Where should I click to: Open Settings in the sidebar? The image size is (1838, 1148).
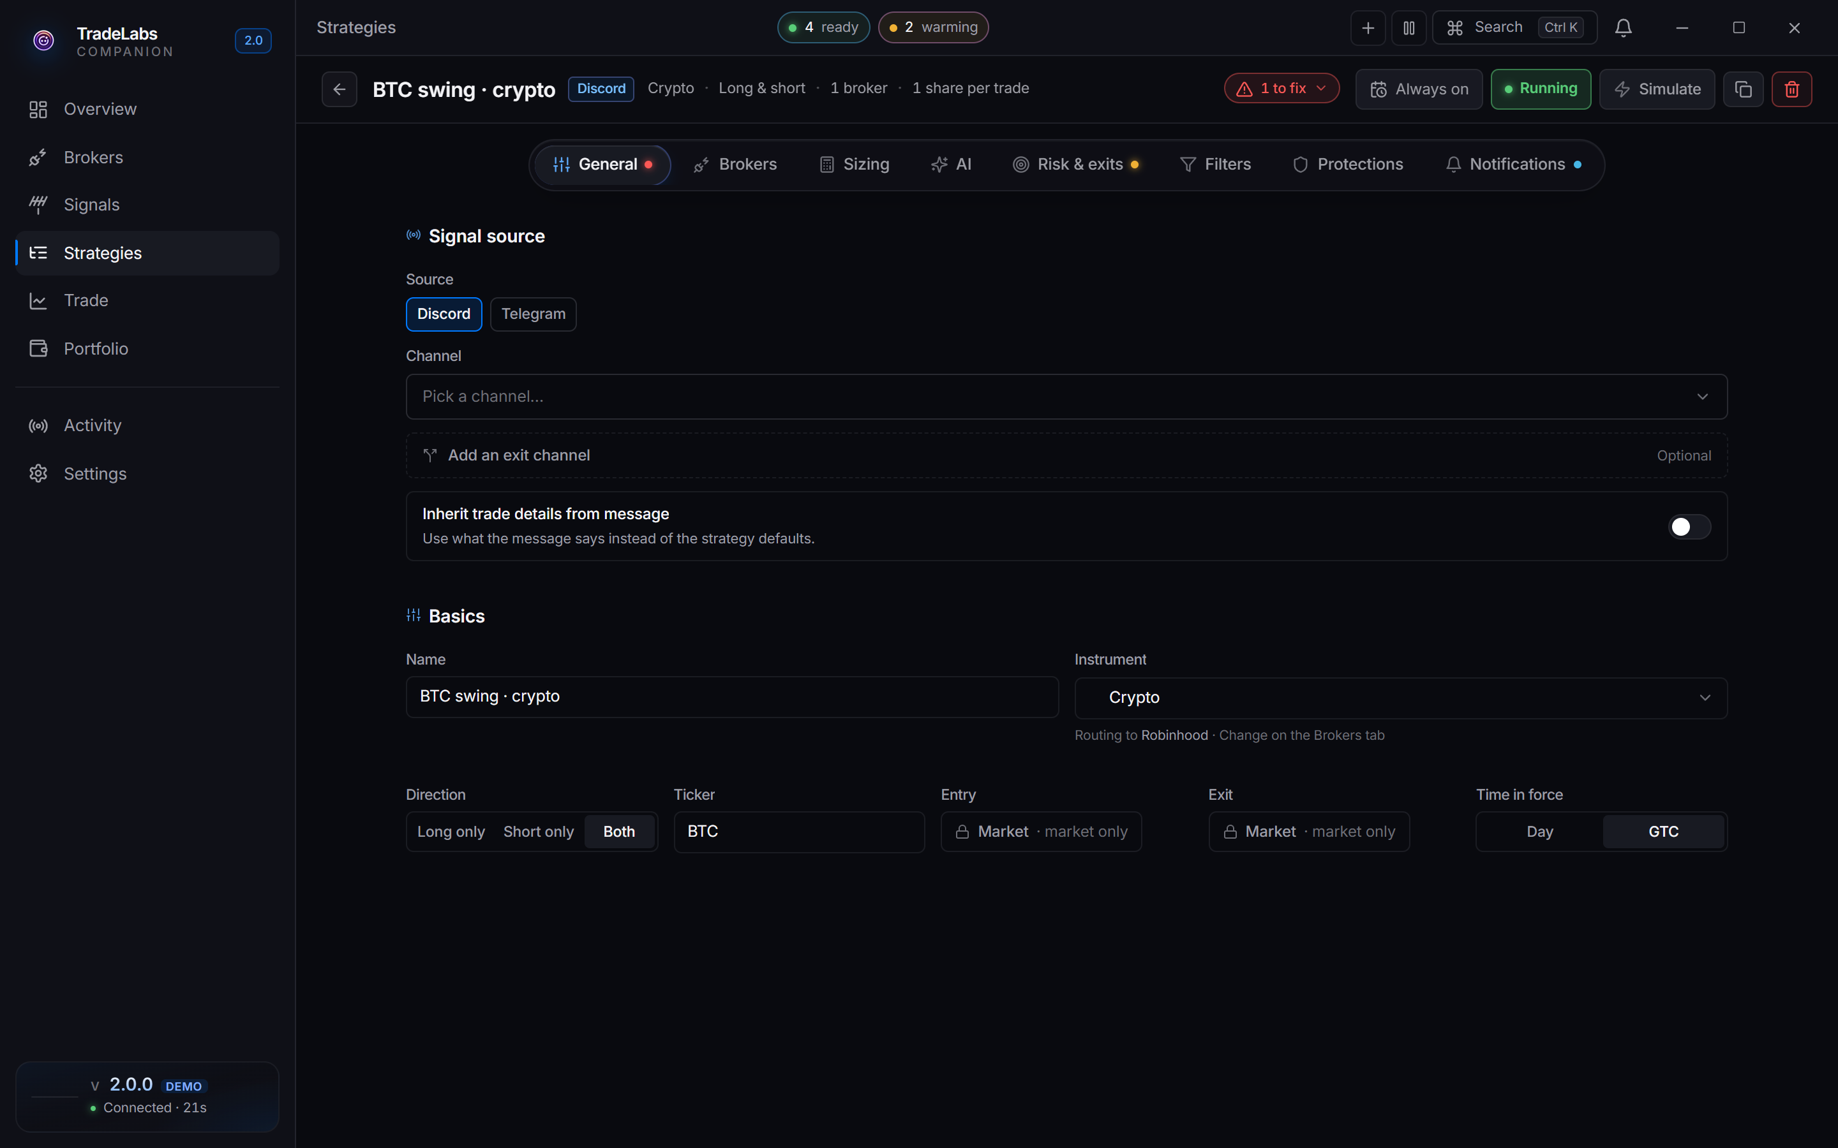(147, 474)
